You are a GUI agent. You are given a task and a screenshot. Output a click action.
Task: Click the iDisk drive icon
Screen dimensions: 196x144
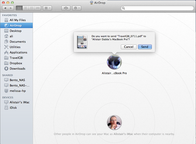point(6,108)
